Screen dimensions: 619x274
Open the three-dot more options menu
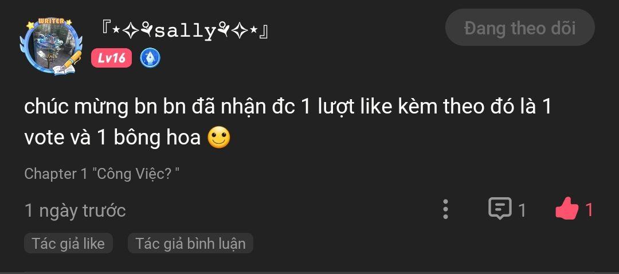pyautogui.click(x=445, y=209)
